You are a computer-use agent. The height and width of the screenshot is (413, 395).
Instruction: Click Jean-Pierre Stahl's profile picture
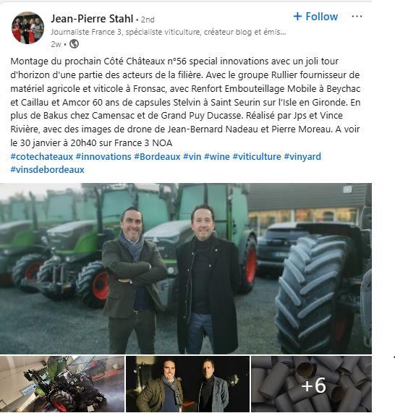tap(27, 27)
